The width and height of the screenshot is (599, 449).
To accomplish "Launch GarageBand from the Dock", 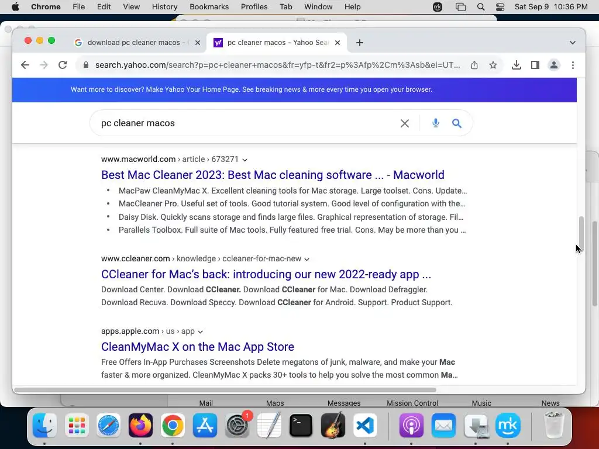I will click(x=333, y=426).
